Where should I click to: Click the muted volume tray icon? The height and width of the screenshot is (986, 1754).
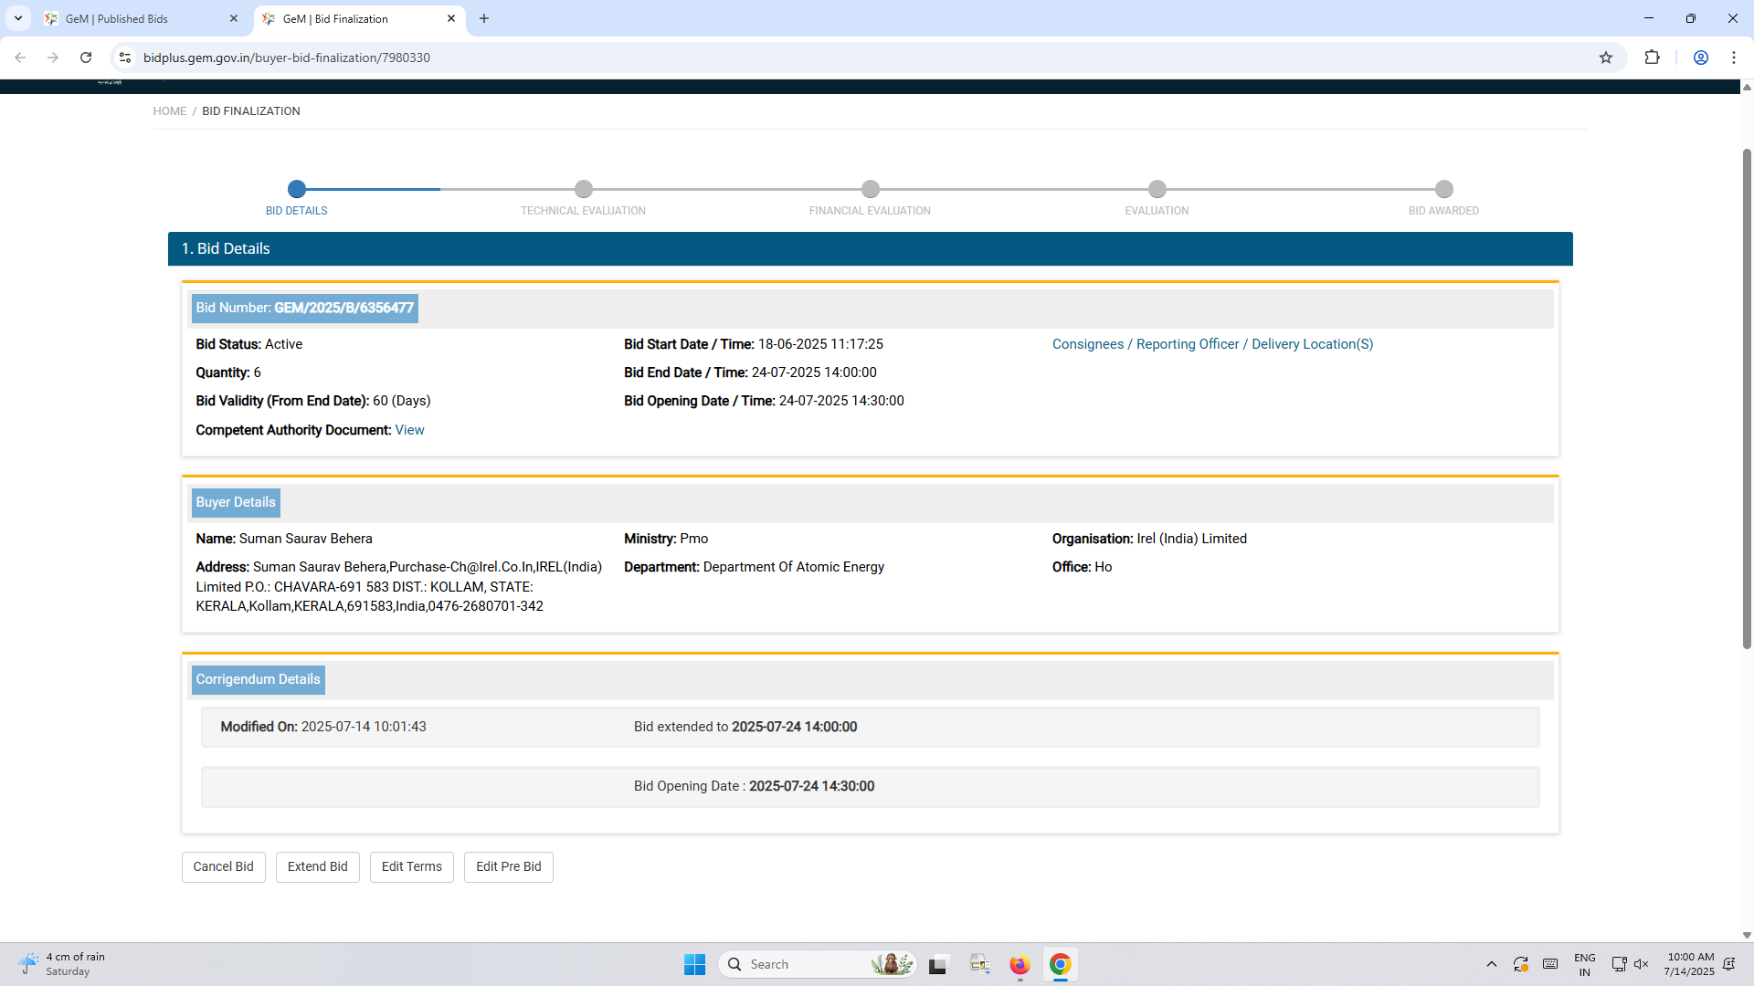(1642, 964)
